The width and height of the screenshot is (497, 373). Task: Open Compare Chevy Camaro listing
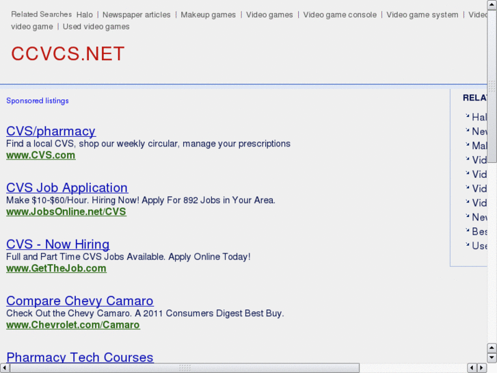[x=80, y=300]
